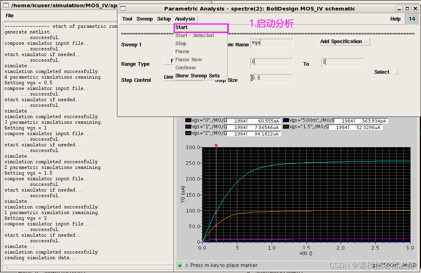421x273 pixels.
Task: Click 'Setting vgs = 0.5' log line
Action: click(x=29, y=83)
